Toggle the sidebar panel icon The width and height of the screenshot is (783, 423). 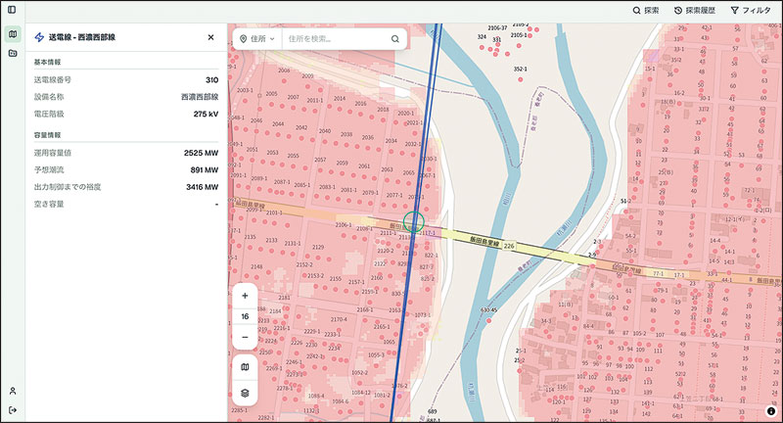tap(12, 10)
